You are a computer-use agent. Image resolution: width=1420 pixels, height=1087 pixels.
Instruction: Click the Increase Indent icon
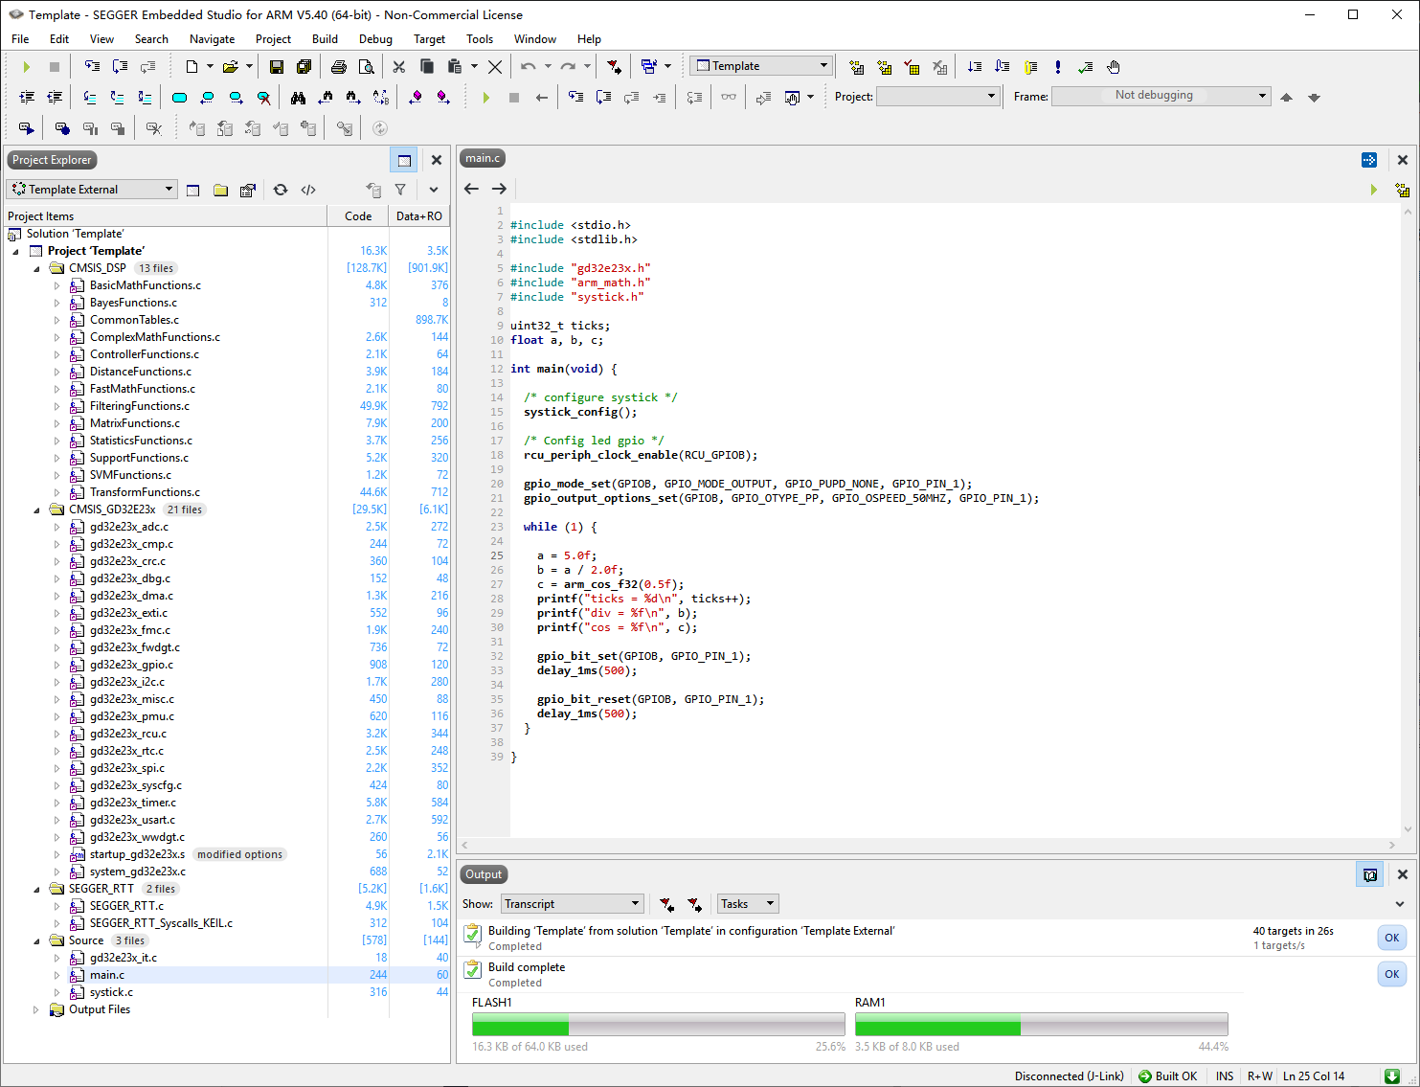click(27, 98)
